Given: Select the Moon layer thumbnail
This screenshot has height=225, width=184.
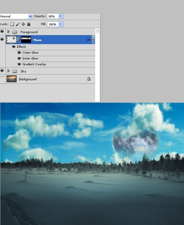Looking at the screenshot, I should click(11, 40).
